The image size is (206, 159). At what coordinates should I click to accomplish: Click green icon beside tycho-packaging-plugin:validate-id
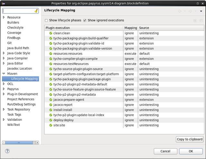[51, 43]
